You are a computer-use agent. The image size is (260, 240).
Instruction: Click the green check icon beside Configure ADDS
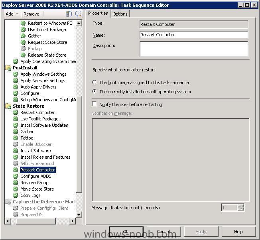(x=16, y=176)
